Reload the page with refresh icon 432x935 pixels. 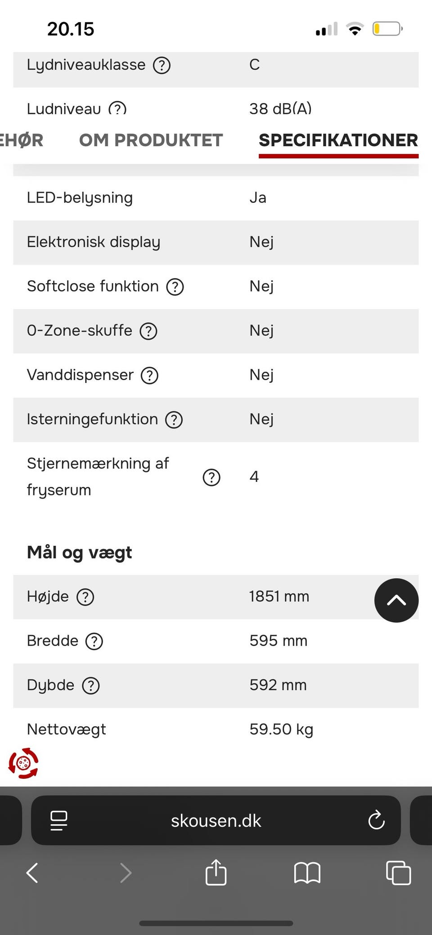(x=376, y=821)
